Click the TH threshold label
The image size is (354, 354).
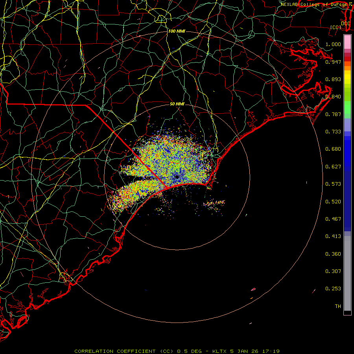pyautogui.click(x=338, y=306)
